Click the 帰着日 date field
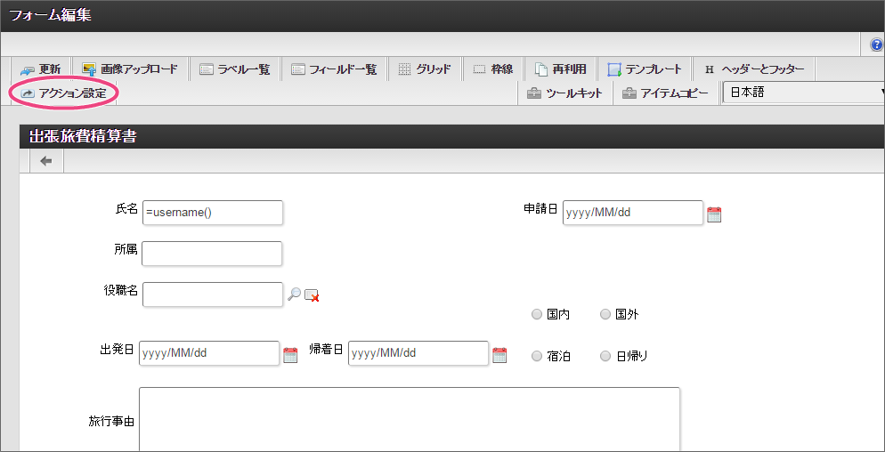 418,353
